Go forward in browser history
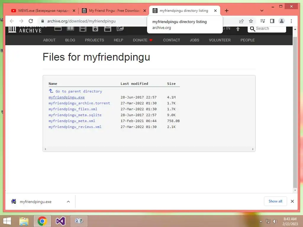The height and width of the screenshot is (227, 303). tap(21, 21)
